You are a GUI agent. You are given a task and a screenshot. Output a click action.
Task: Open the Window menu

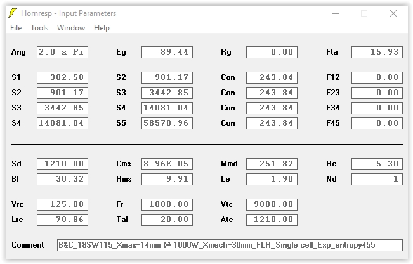(71, 28)
